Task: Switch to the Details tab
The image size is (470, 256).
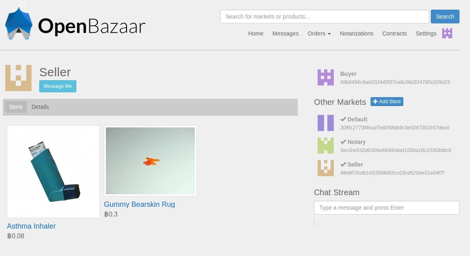Action: click(x=40, y=107)
